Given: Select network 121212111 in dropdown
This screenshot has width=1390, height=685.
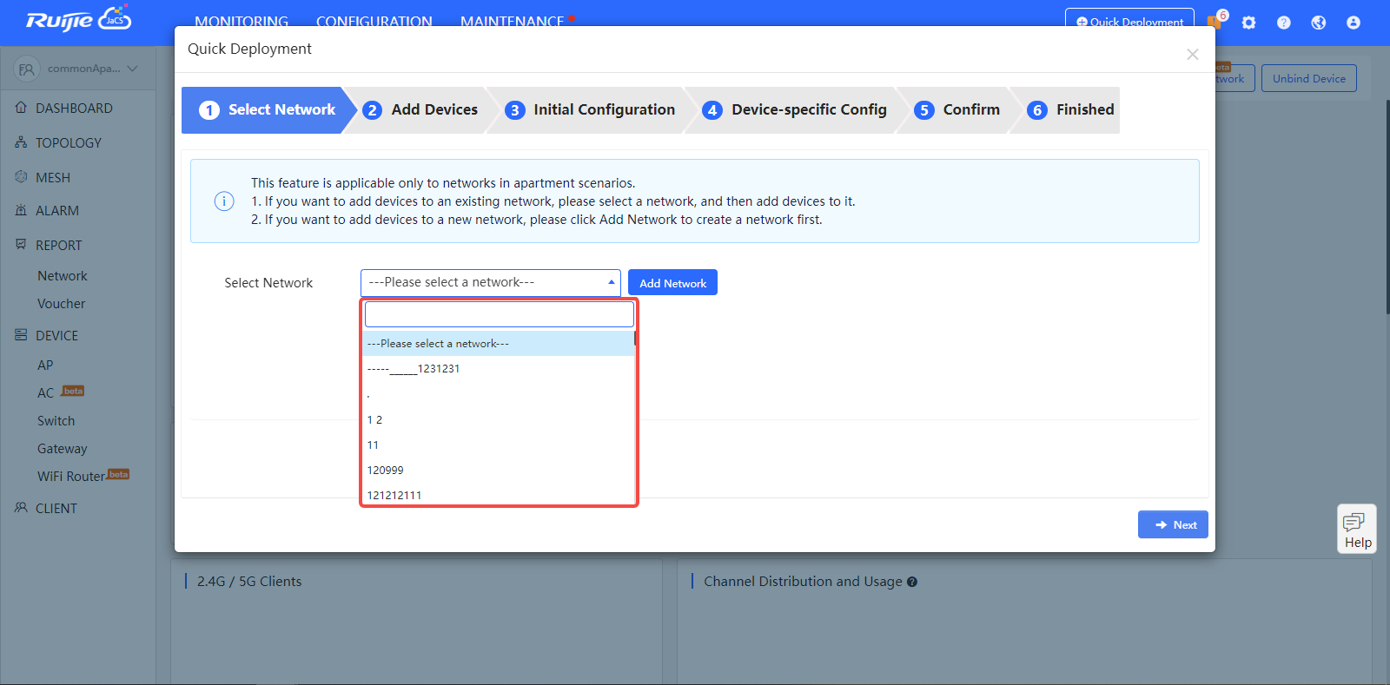Looking at the screenshot, I should 394,495.
